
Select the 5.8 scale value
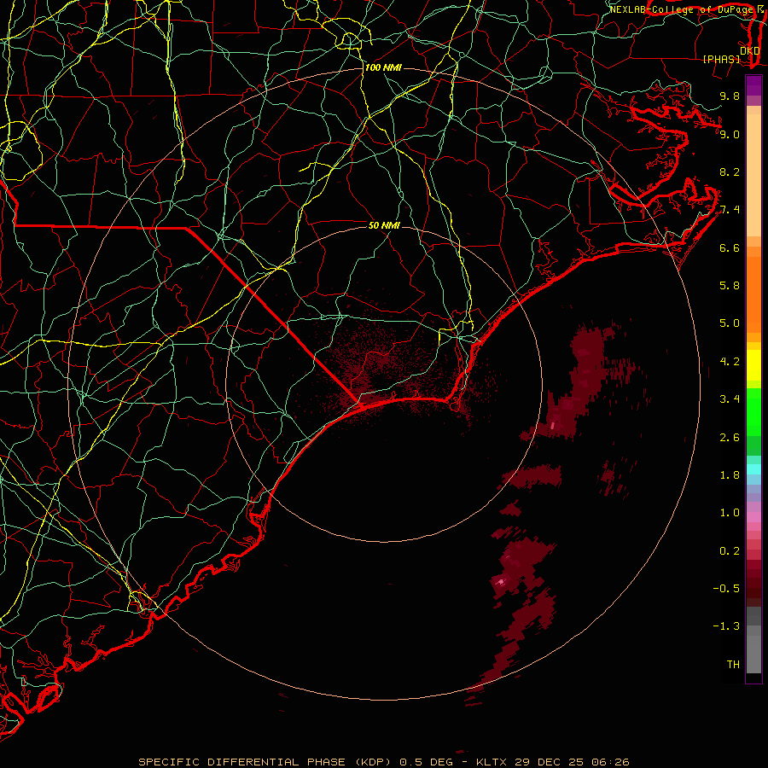point(730,286)
